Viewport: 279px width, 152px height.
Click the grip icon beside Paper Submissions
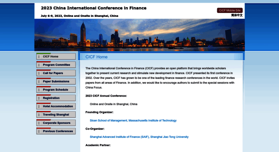coord(39,82)
